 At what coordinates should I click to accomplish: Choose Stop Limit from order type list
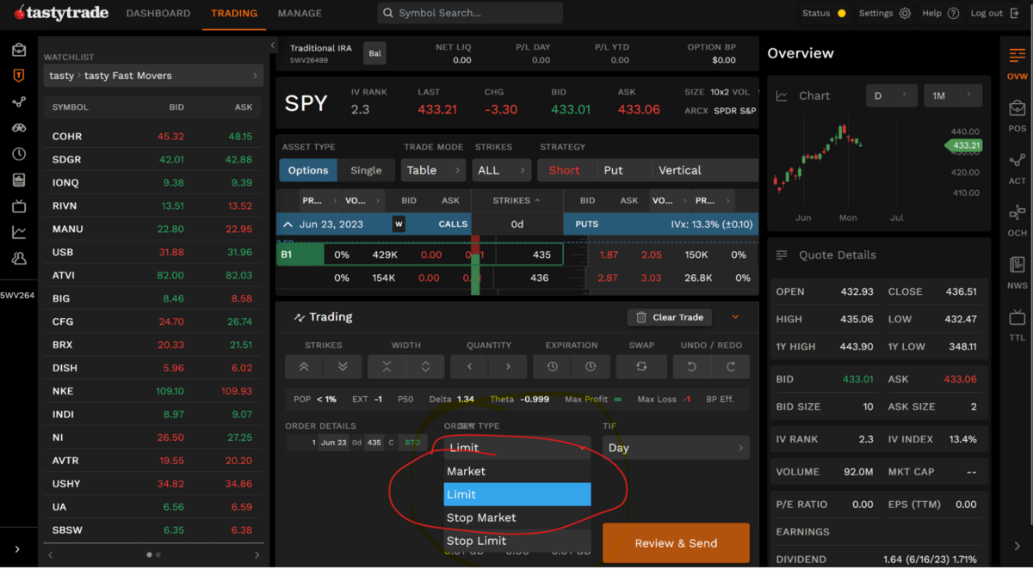[x=517, y=541]
